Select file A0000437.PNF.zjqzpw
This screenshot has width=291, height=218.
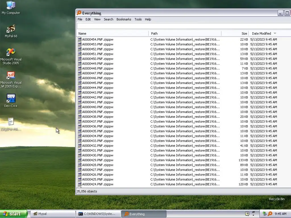(98, 121)
